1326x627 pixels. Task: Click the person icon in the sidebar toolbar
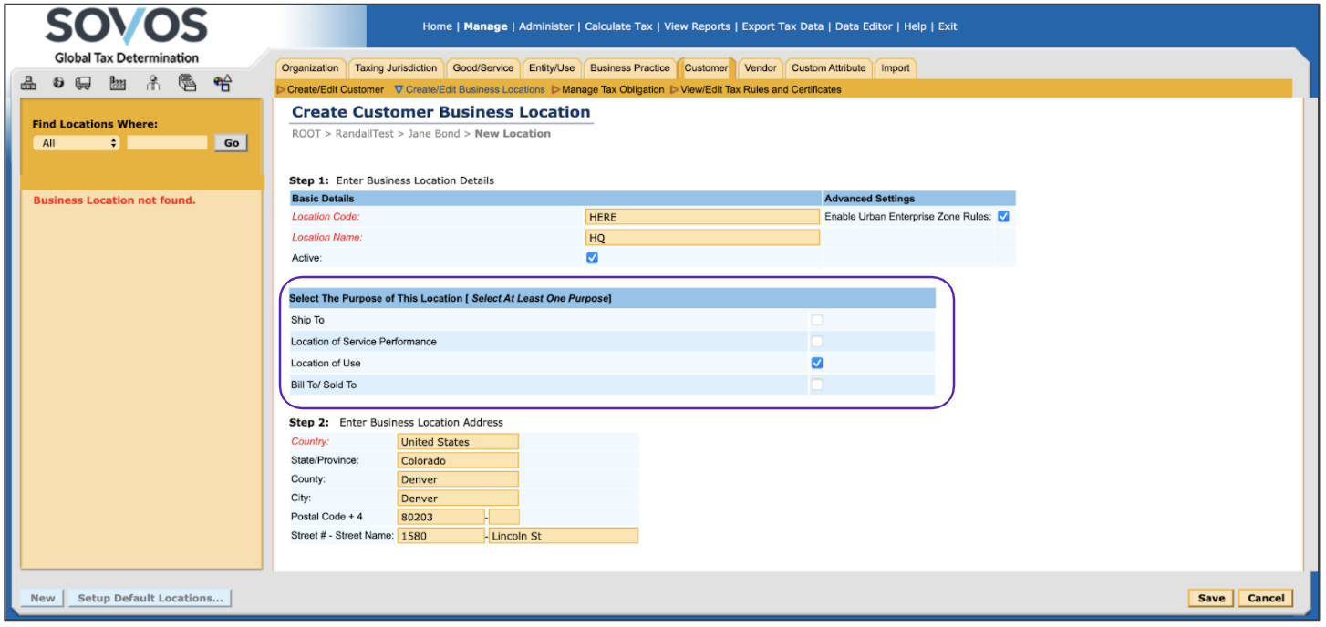(x=153, y=84)
